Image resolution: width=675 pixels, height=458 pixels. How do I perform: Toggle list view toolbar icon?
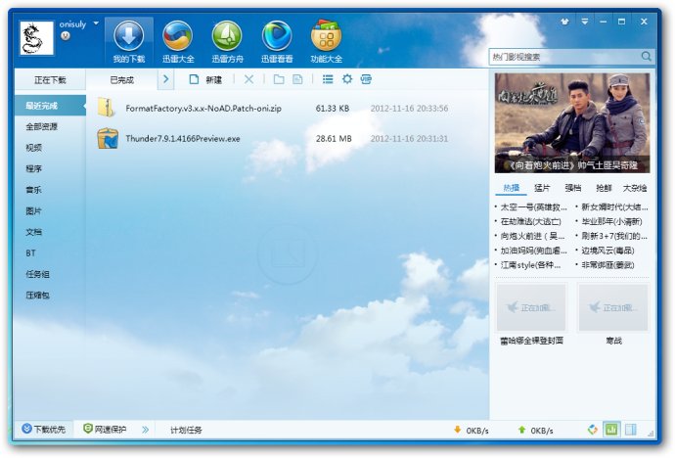tap(328, 79)
